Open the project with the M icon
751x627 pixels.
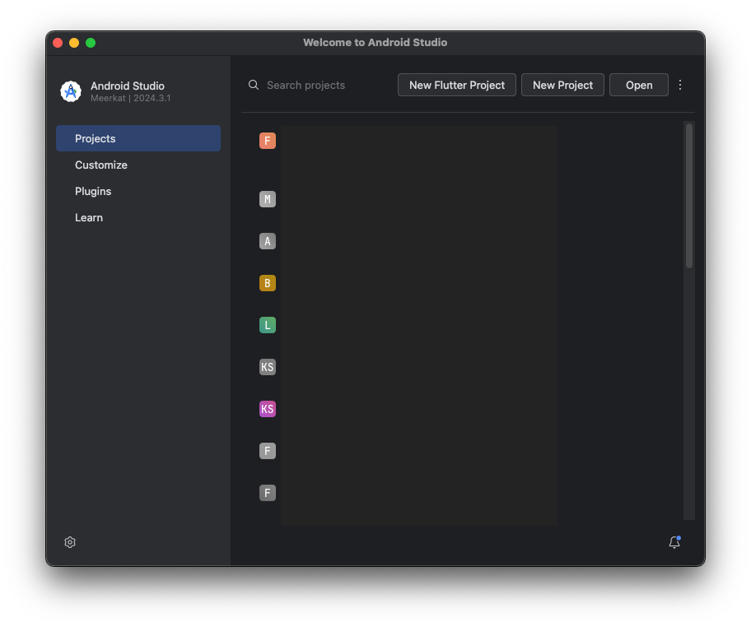(x=268, y=199)
